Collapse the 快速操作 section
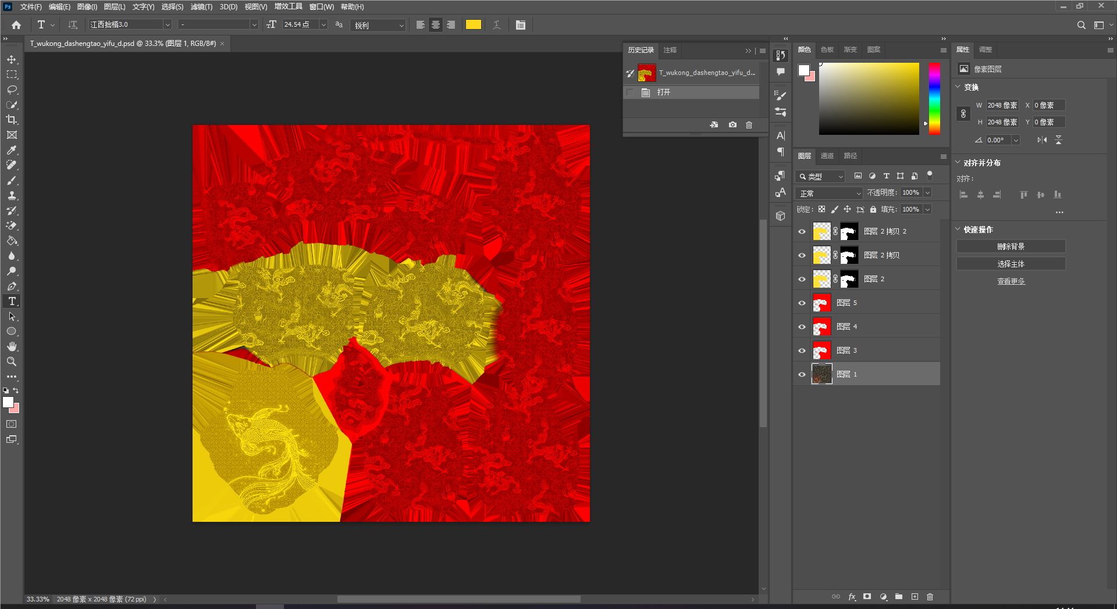Viewport: 1117px width, 609px height. click(x=958, y=230)
